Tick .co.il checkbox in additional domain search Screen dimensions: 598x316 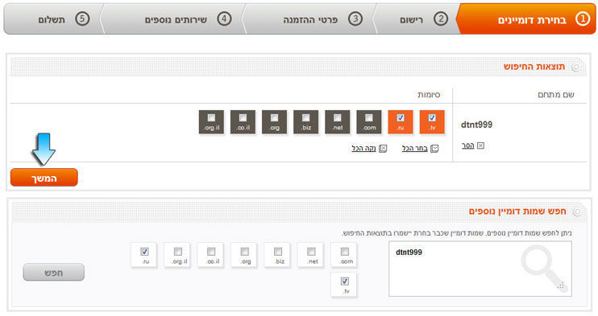[x=211, y=252]
